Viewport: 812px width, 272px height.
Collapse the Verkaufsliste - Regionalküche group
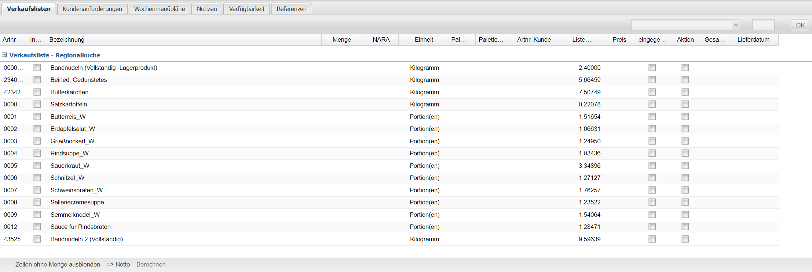click(4, 55)
